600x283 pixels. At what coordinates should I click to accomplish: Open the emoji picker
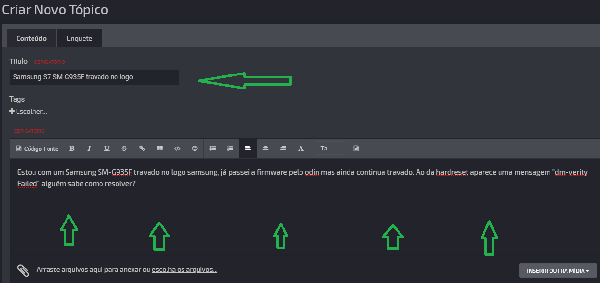pyautogui.click(x=195, y=149)
